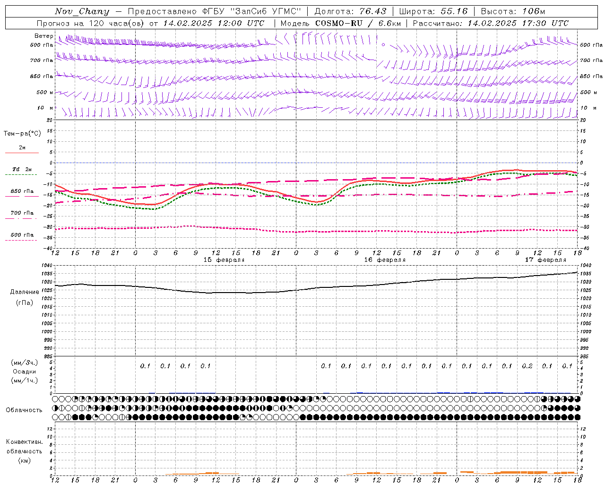Click the "Td 2м" dew point legend entry
The image size is (605, 484).
(22, 169)
